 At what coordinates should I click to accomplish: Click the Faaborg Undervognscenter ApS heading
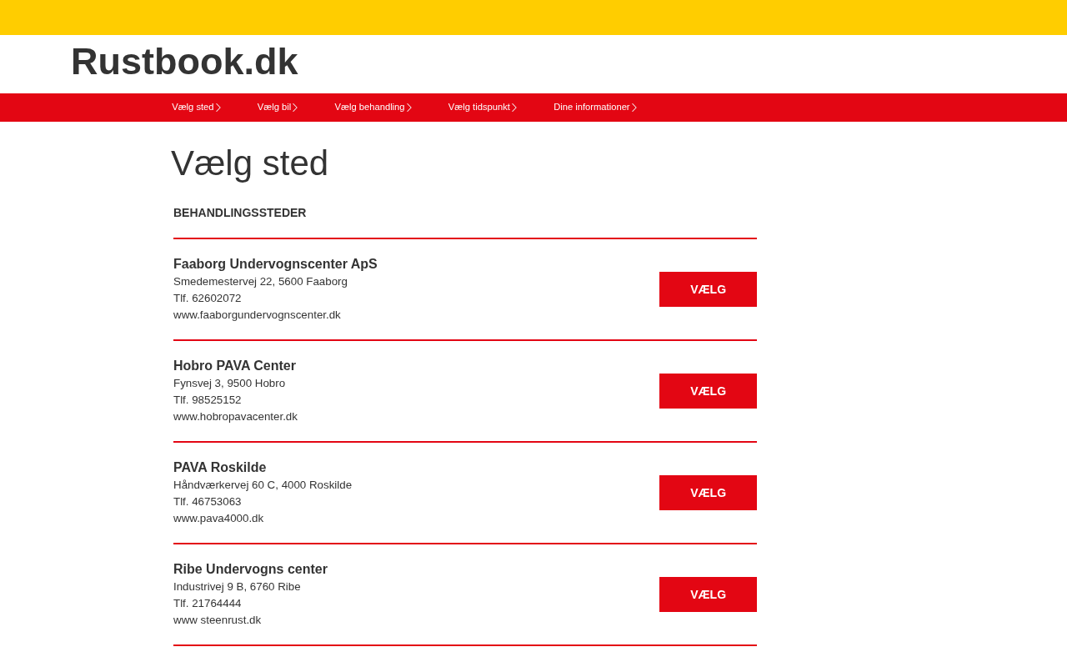(275, 264)
